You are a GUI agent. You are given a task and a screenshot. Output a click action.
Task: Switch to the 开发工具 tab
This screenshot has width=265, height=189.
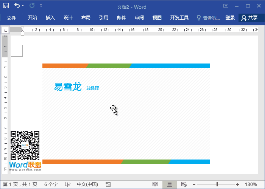click(x=179, y=18)
